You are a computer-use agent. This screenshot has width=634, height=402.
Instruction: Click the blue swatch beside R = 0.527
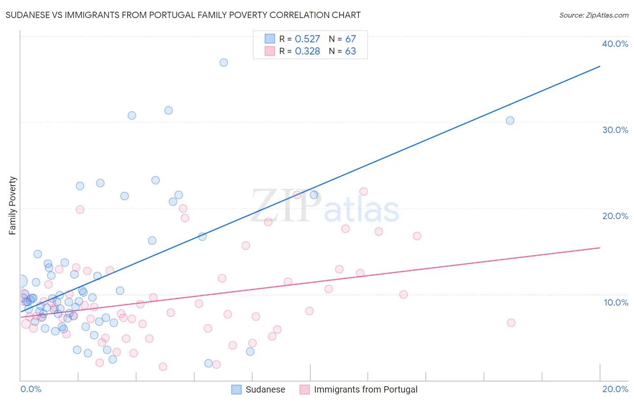(x=270, y=39)
